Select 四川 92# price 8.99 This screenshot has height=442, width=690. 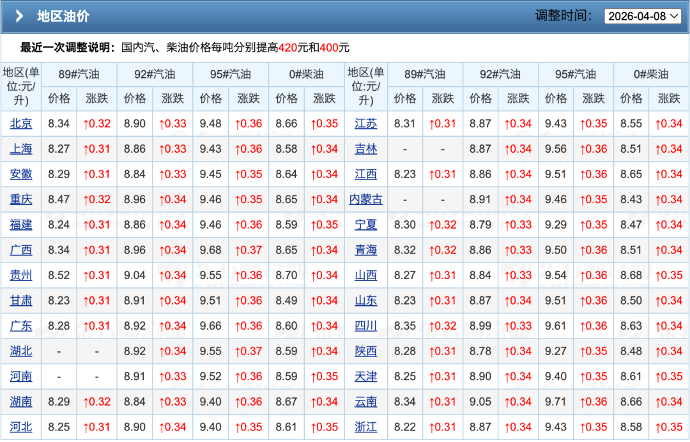pyautogui.click(x=480, y=326)
